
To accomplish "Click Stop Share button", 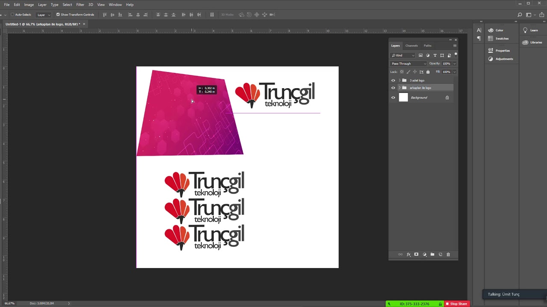I will point(457,304).
